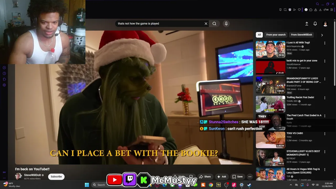
Task: Open the settings gear in left sidebar
Action: point(4,85)
